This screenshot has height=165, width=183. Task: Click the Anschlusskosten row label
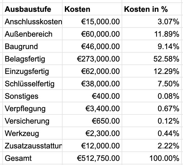tap(33, 22)
